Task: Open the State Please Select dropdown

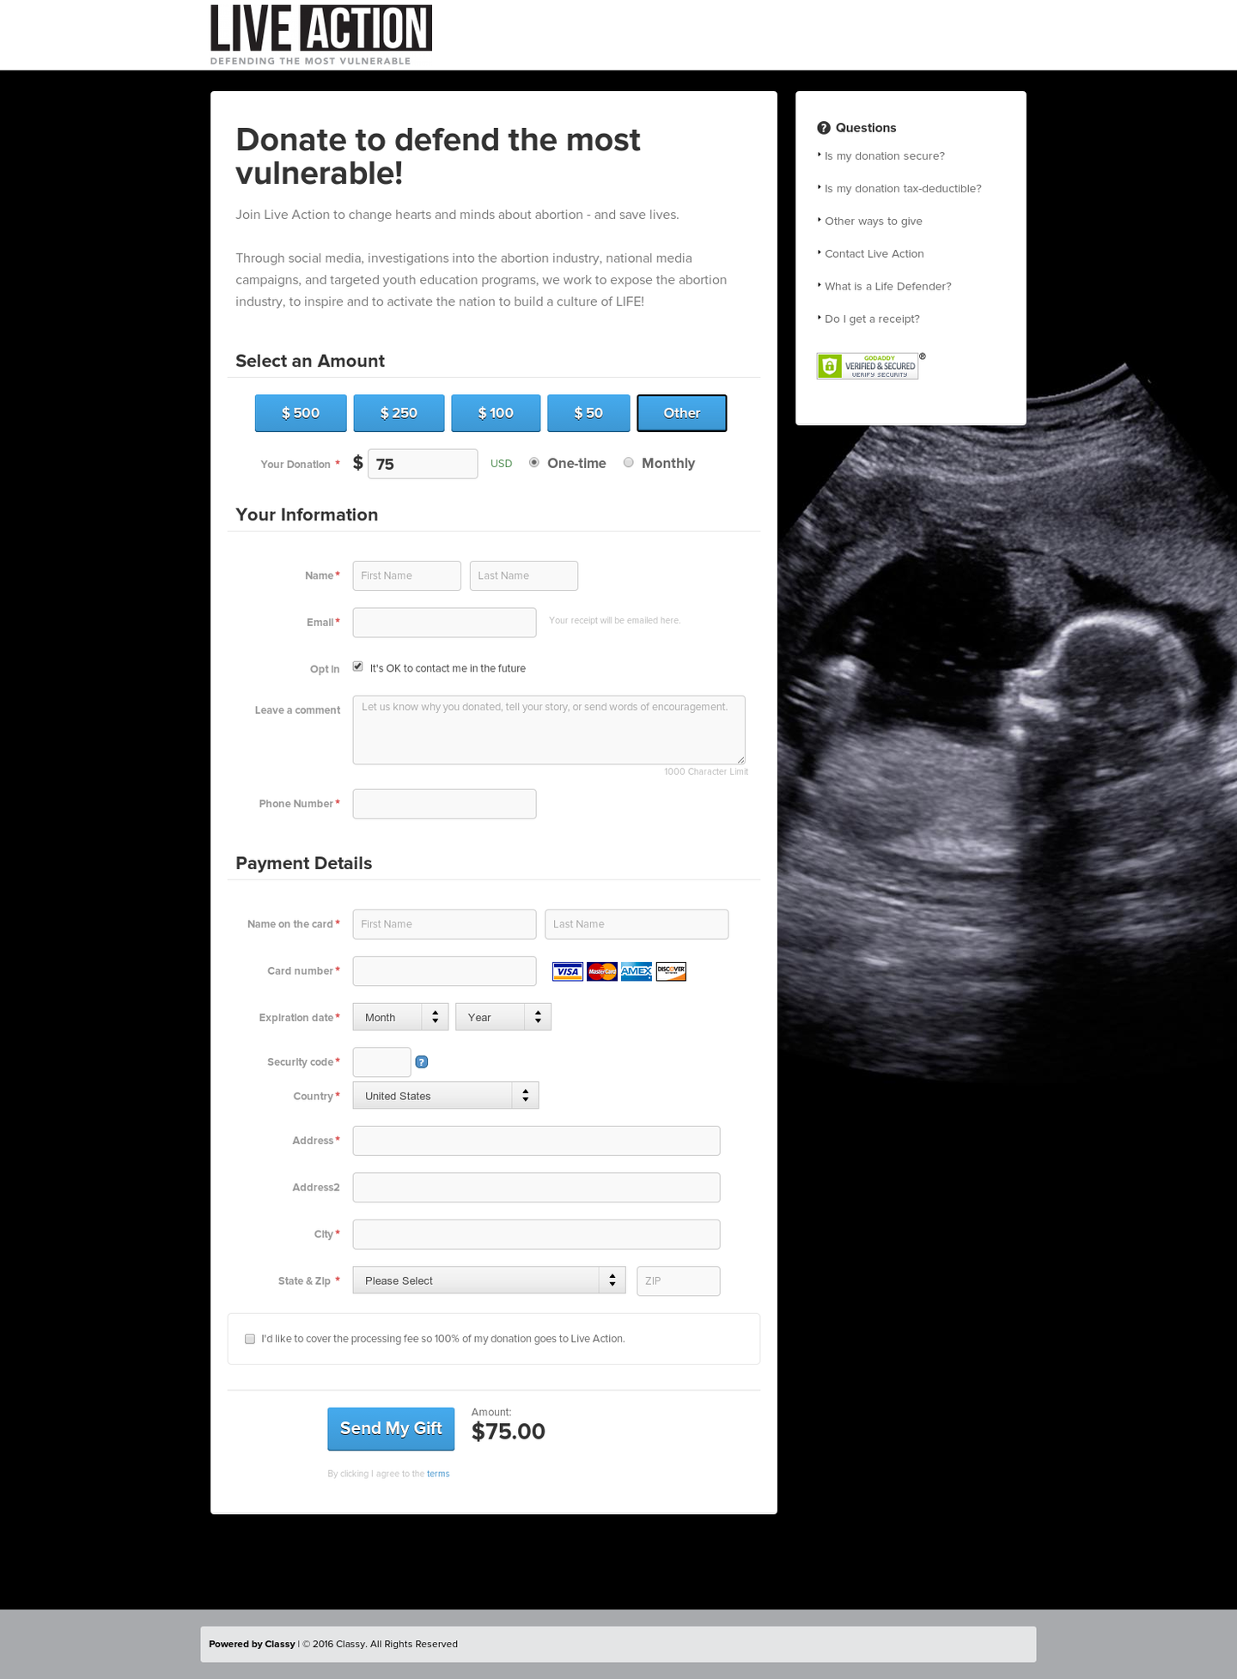Action: (489, 1281)
